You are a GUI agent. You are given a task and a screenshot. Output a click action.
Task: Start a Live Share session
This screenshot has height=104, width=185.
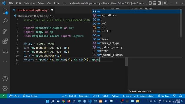point(30,96)
